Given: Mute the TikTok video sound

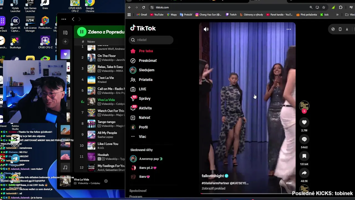Looking at the screenshot, I should (x=206, y=29).
